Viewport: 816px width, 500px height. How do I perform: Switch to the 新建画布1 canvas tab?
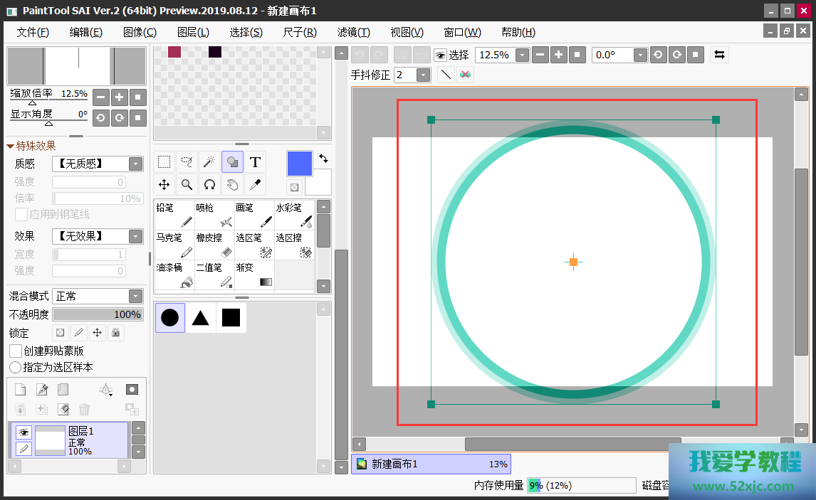click(x=431, y=464)
